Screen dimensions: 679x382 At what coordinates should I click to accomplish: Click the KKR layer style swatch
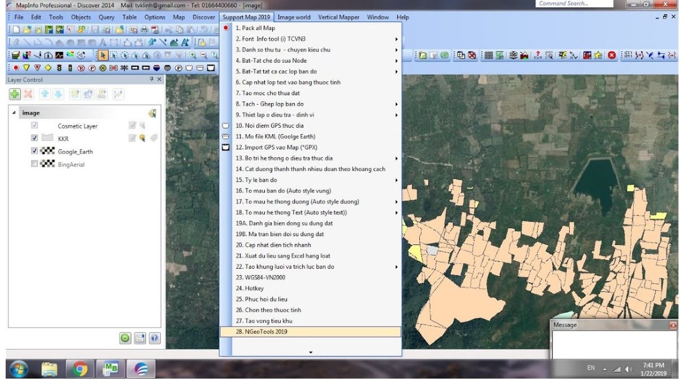tap(49, 138)
